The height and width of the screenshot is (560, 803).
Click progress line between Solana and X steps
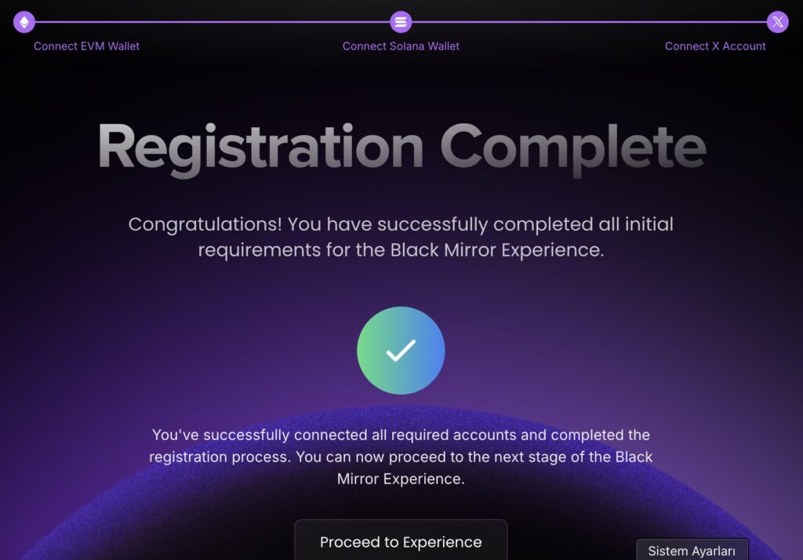(589, 22)
